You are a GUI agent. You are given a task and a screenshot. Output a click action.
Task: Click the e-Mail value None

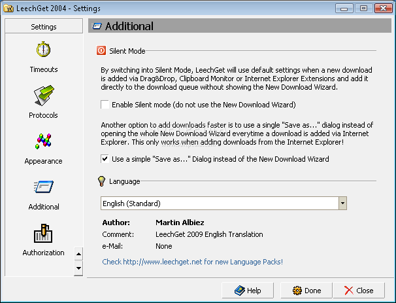pos(163,246)
